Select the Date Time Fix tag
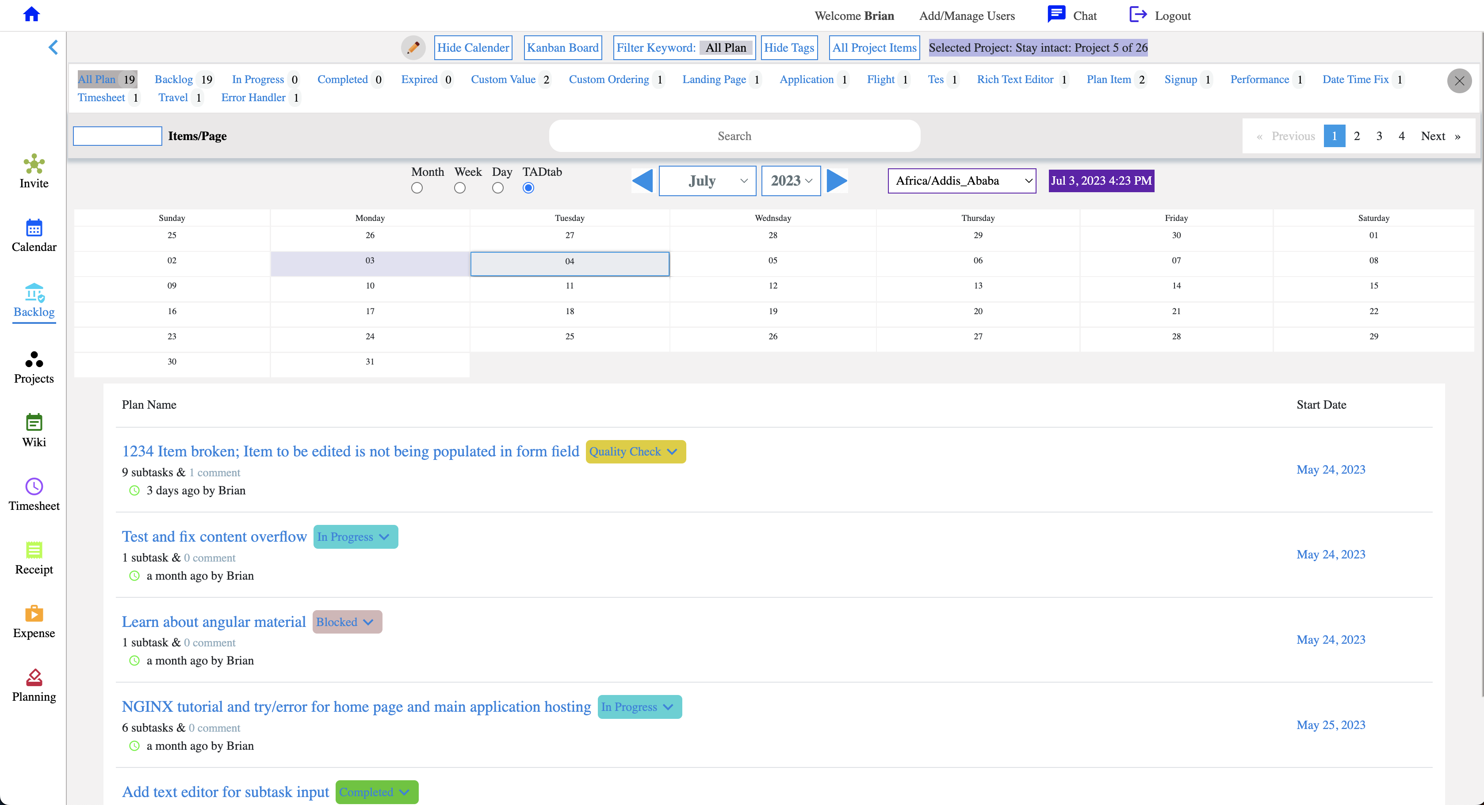Screen dimensions: 1484x805 click(x=1363, y=80)
